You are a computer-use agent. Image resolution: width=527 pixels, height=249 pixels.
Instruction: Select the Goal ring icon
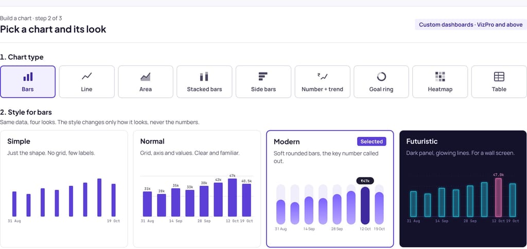click(381, 77)
